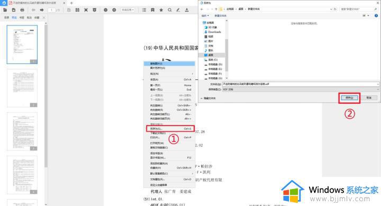Open the outline list icon in toolbar

144,10
